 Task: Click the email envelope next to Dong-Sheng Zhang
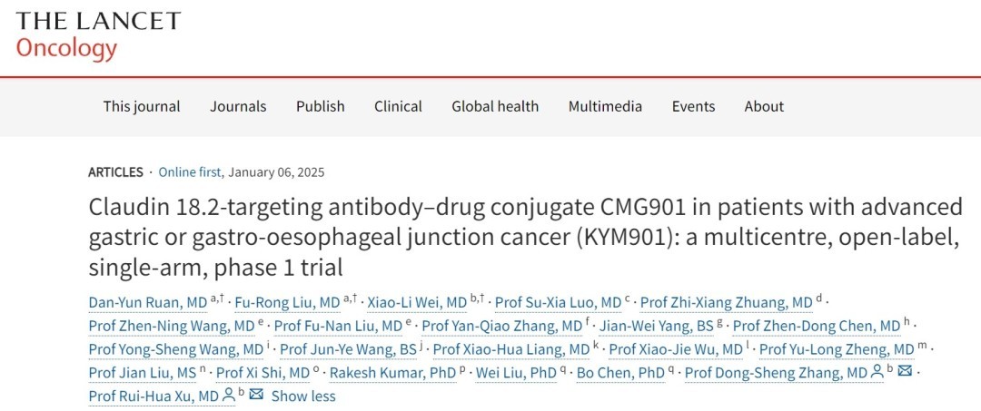tap(905, 372)
